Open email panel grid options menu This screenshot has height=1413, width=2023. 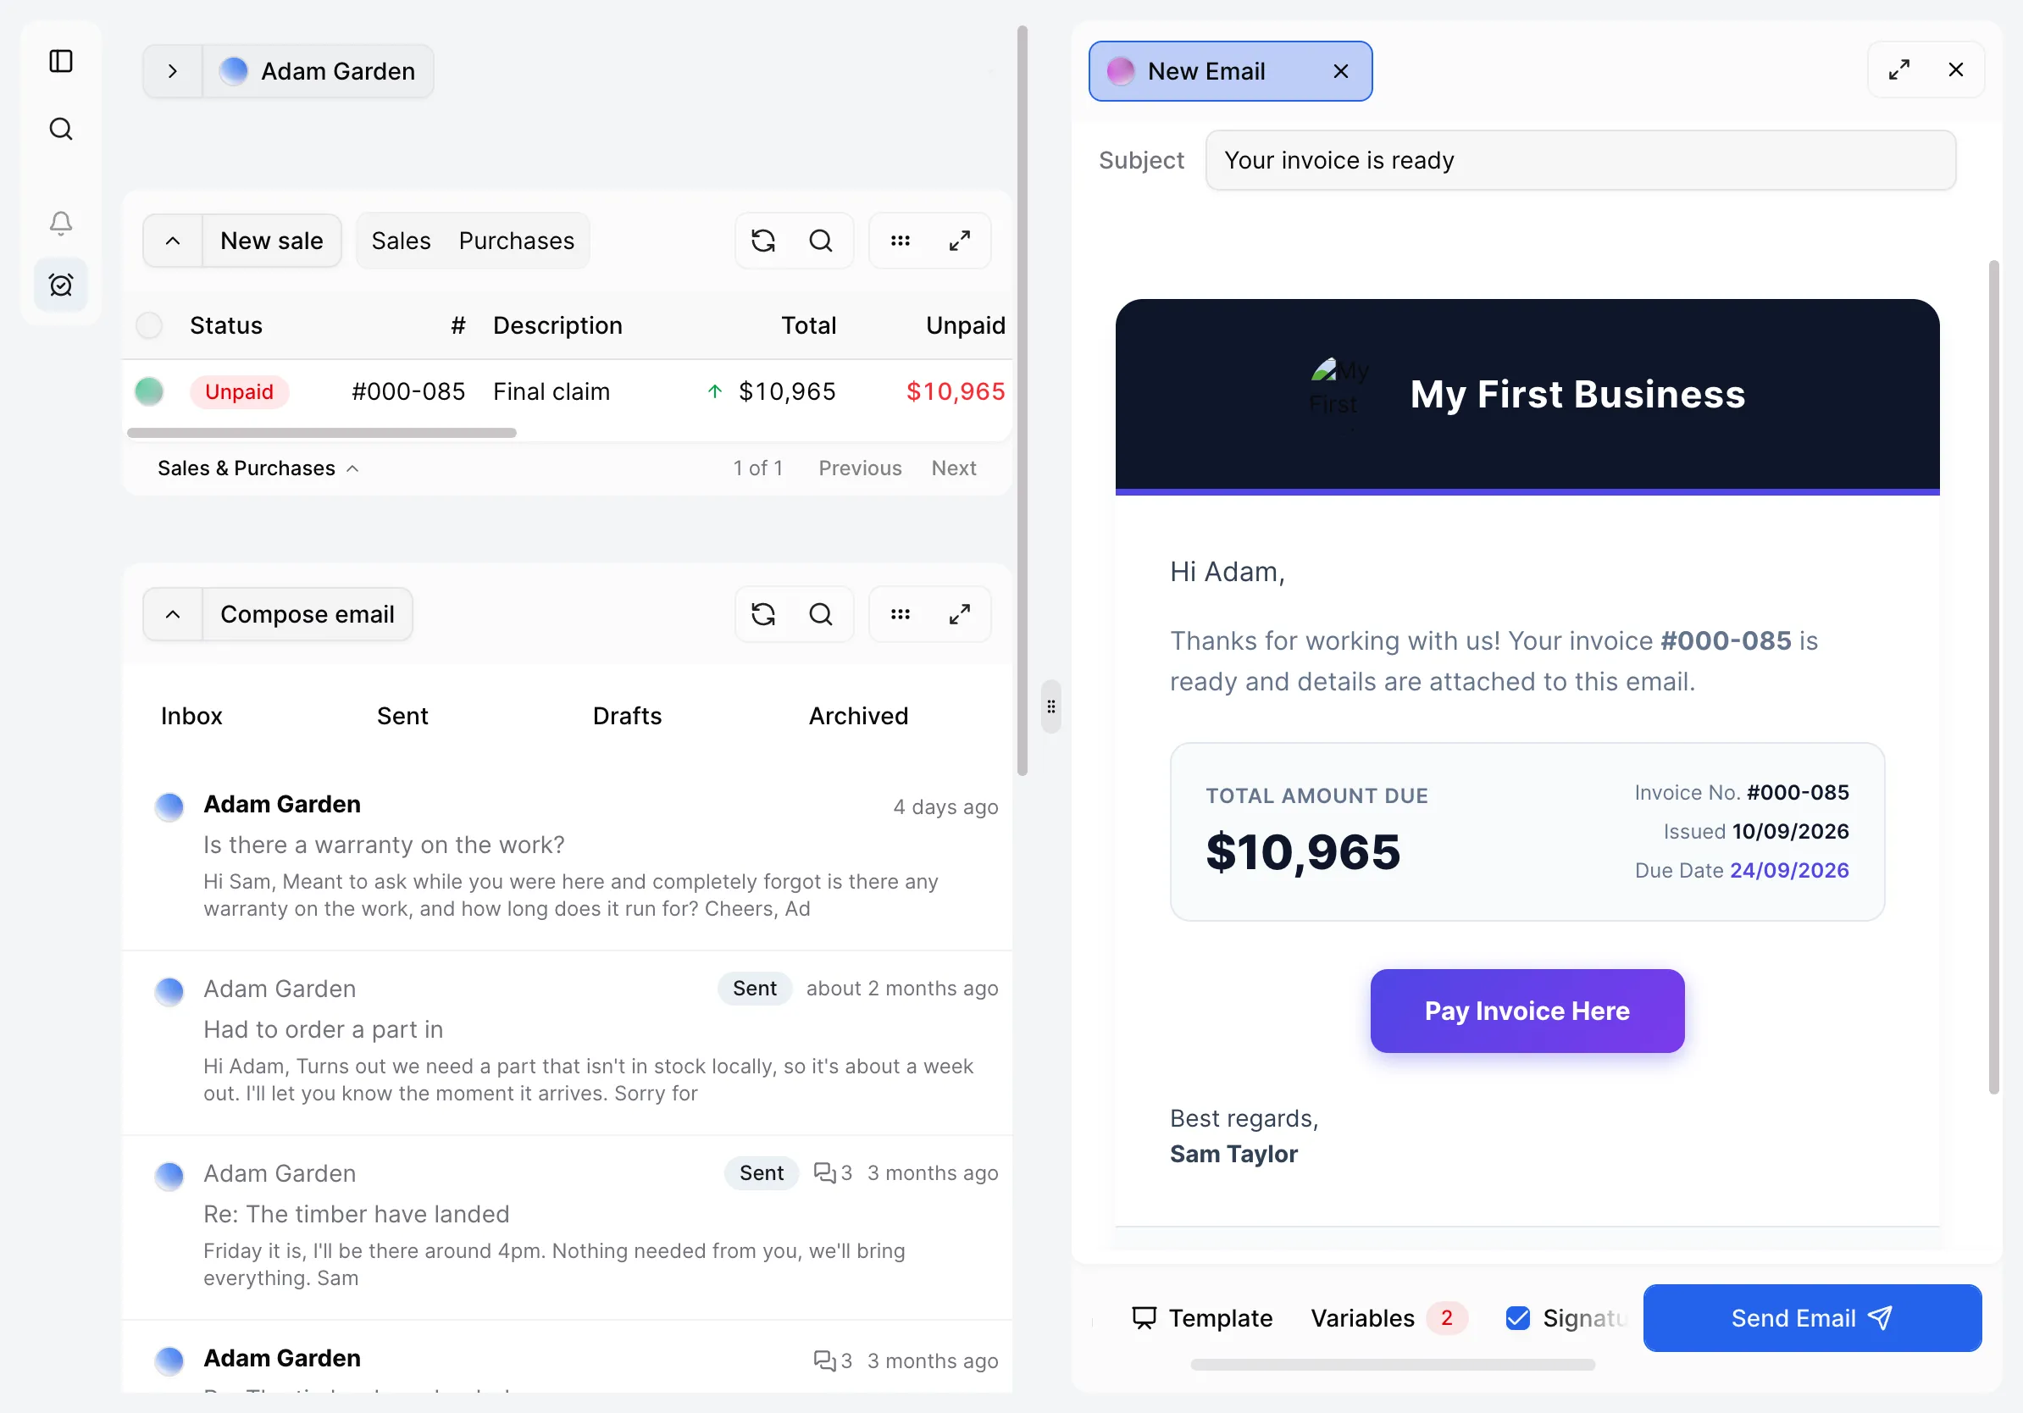coord(900,614)
